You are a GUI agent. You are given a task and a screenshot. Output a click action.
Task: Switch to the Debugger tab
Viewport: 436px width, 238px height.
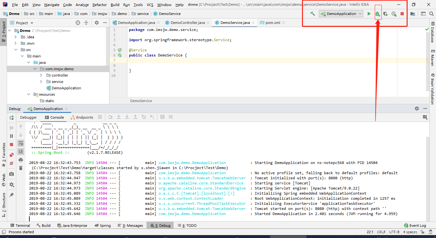point(28,117)
